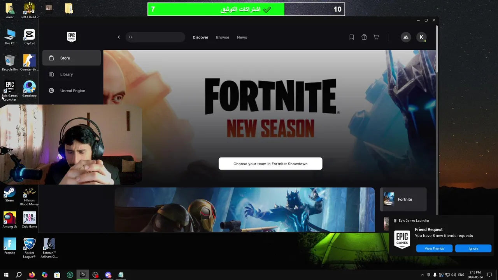Go back with the launcher back arrow
This screenshot has height=280, width=498.
tap(119, 37)
